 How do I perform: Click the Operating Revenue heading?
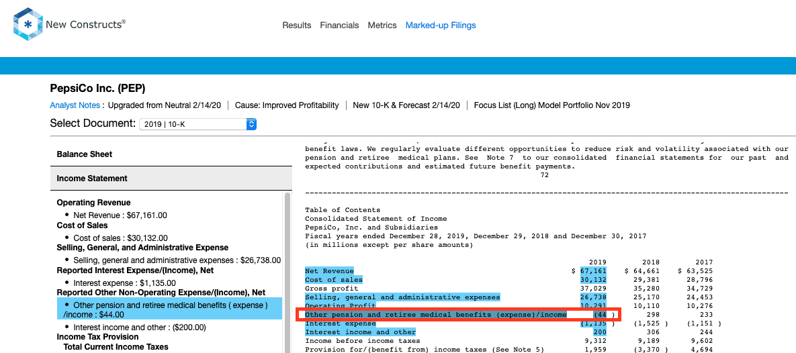93,203
